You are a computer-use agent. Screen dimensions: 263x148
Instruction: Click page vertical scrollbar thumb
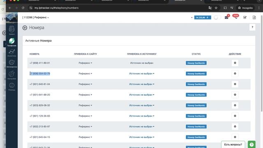(262, 63)
